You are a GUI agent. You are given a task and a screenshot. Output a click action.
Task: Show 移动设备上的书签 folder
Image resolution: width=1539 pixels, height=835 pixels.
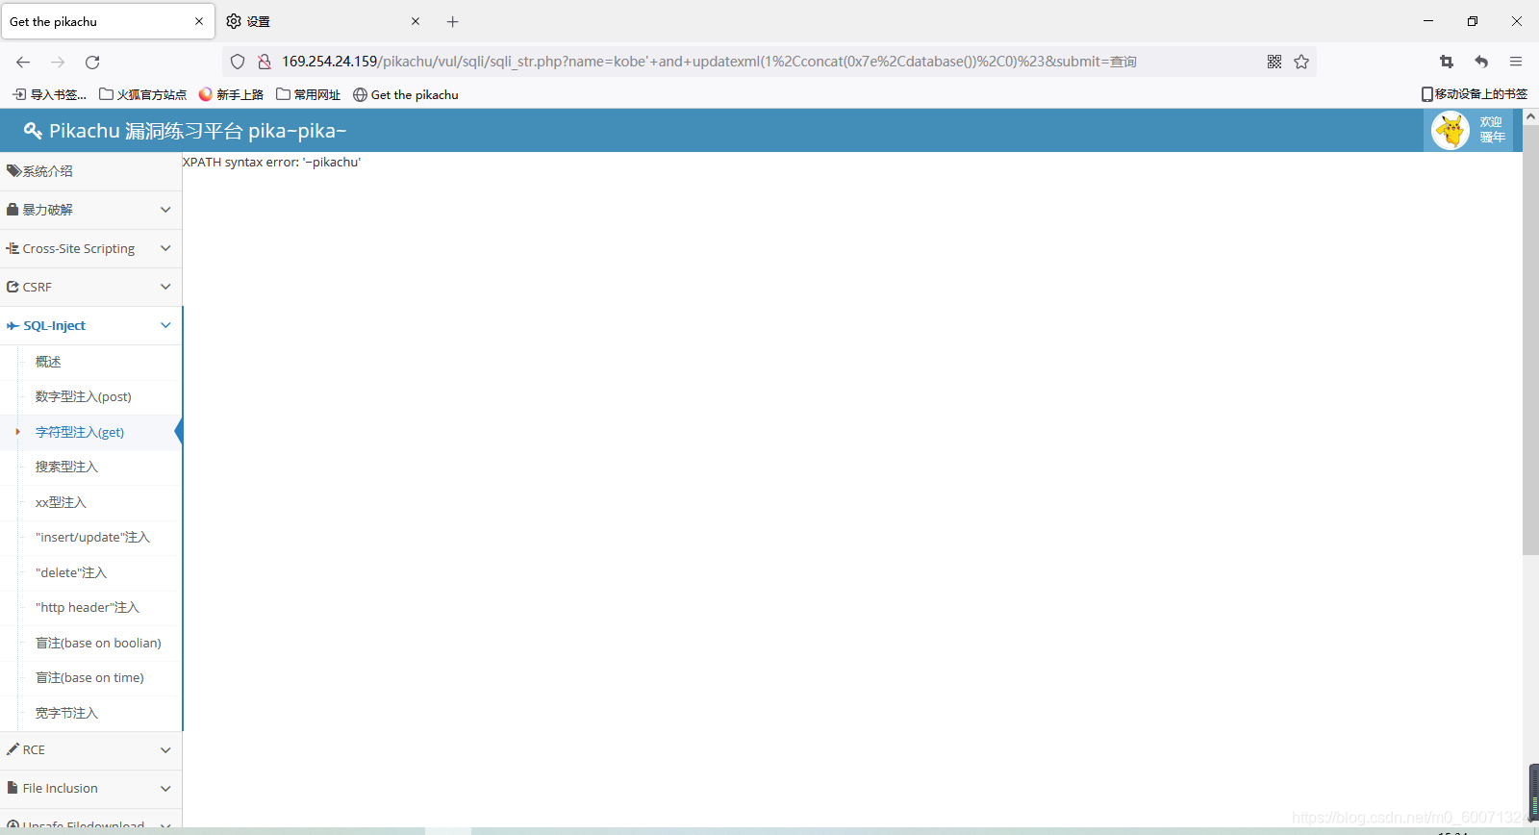1475,94
